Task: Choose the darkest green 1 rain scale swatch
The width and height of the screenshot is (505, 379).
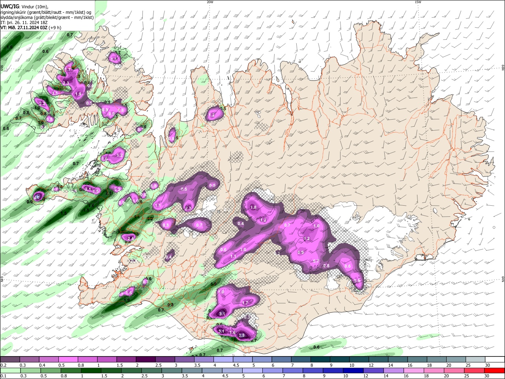Action: pos(91,370)
